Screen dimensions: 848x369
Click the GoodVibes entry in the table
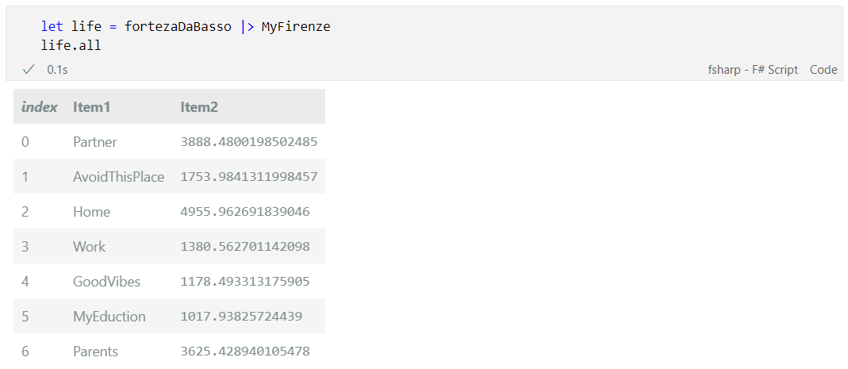click(x=106, y=282)
